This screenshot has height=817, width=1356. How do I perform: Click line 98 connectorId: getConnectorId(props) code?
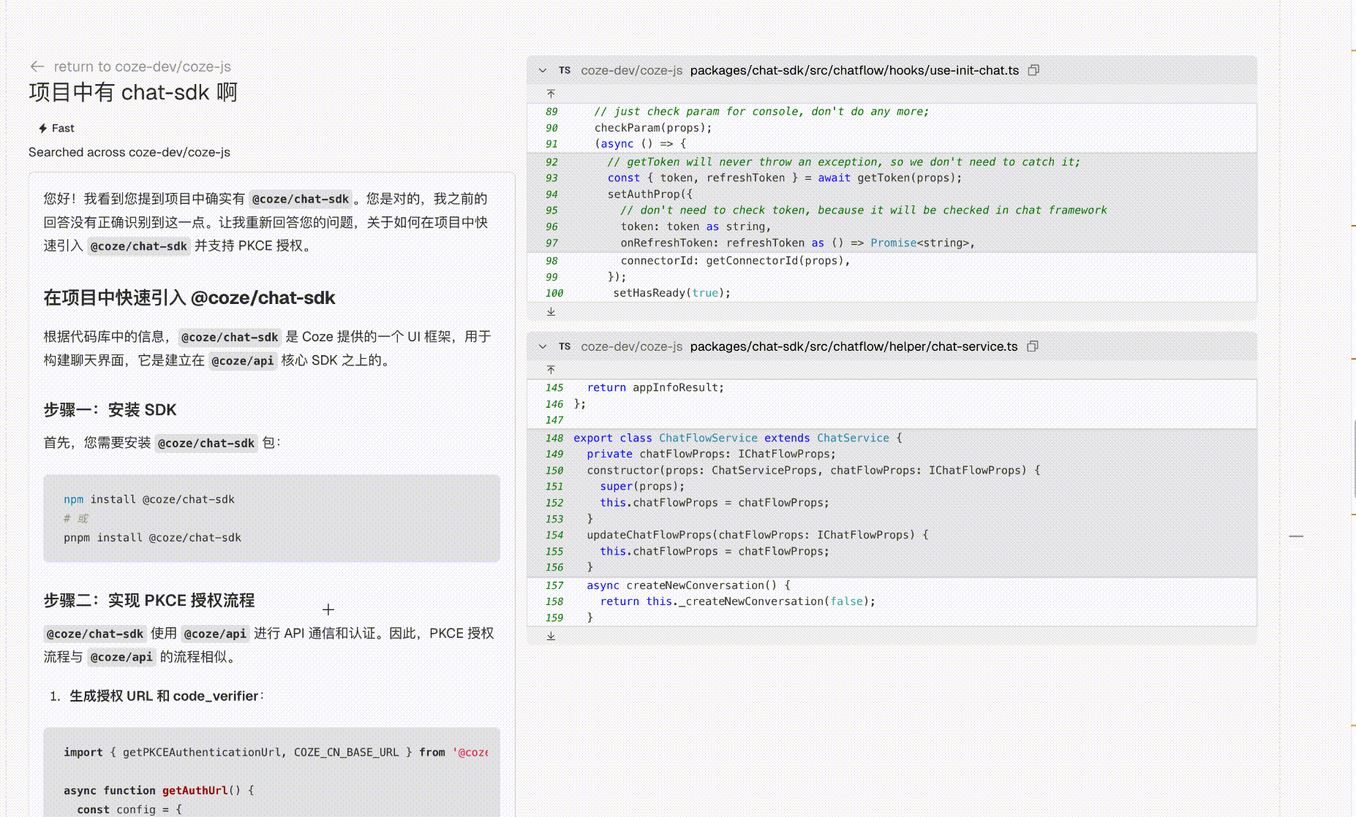[x=735, y=261]
